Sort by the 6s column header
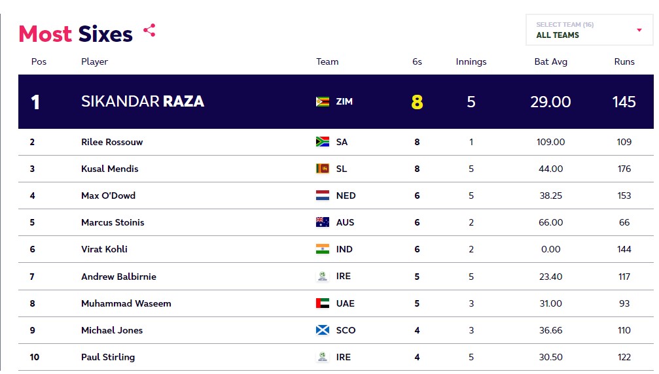This screenshot has width=659, height=374. click(417, 61)
